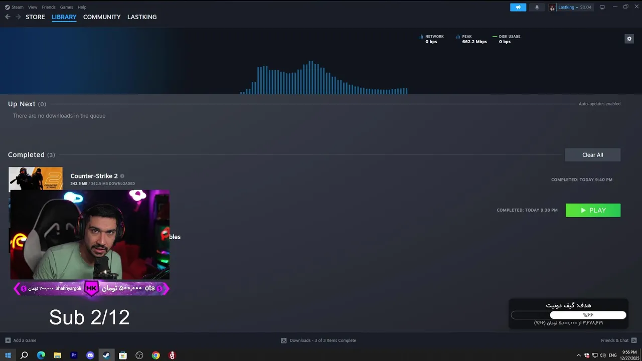Open OBS Studio from the taskbar

[139, 355]
